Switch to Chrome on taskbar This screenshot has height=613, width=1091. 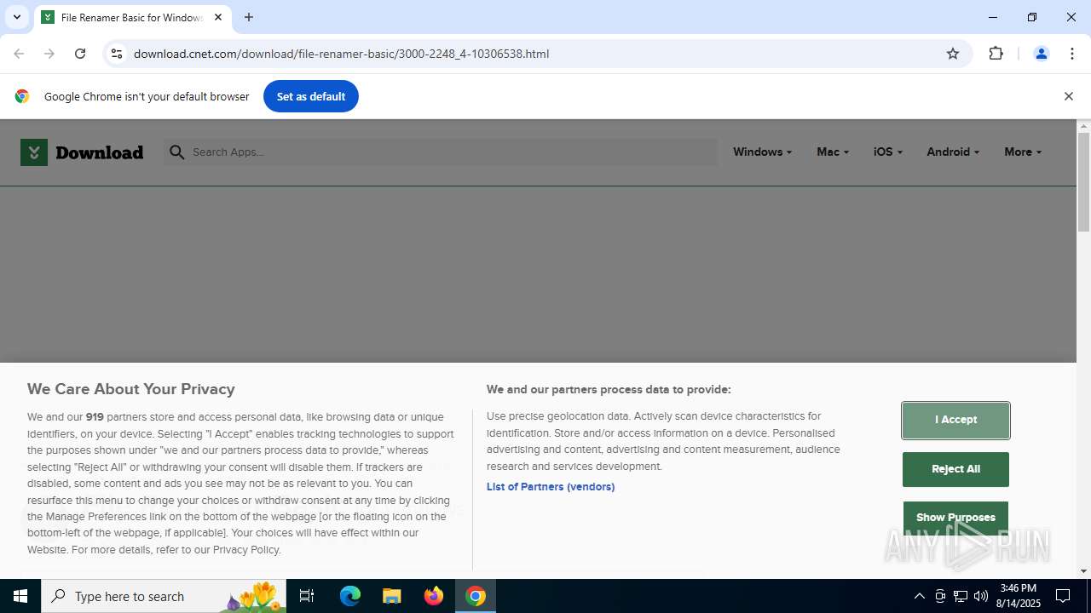(476, 596)
